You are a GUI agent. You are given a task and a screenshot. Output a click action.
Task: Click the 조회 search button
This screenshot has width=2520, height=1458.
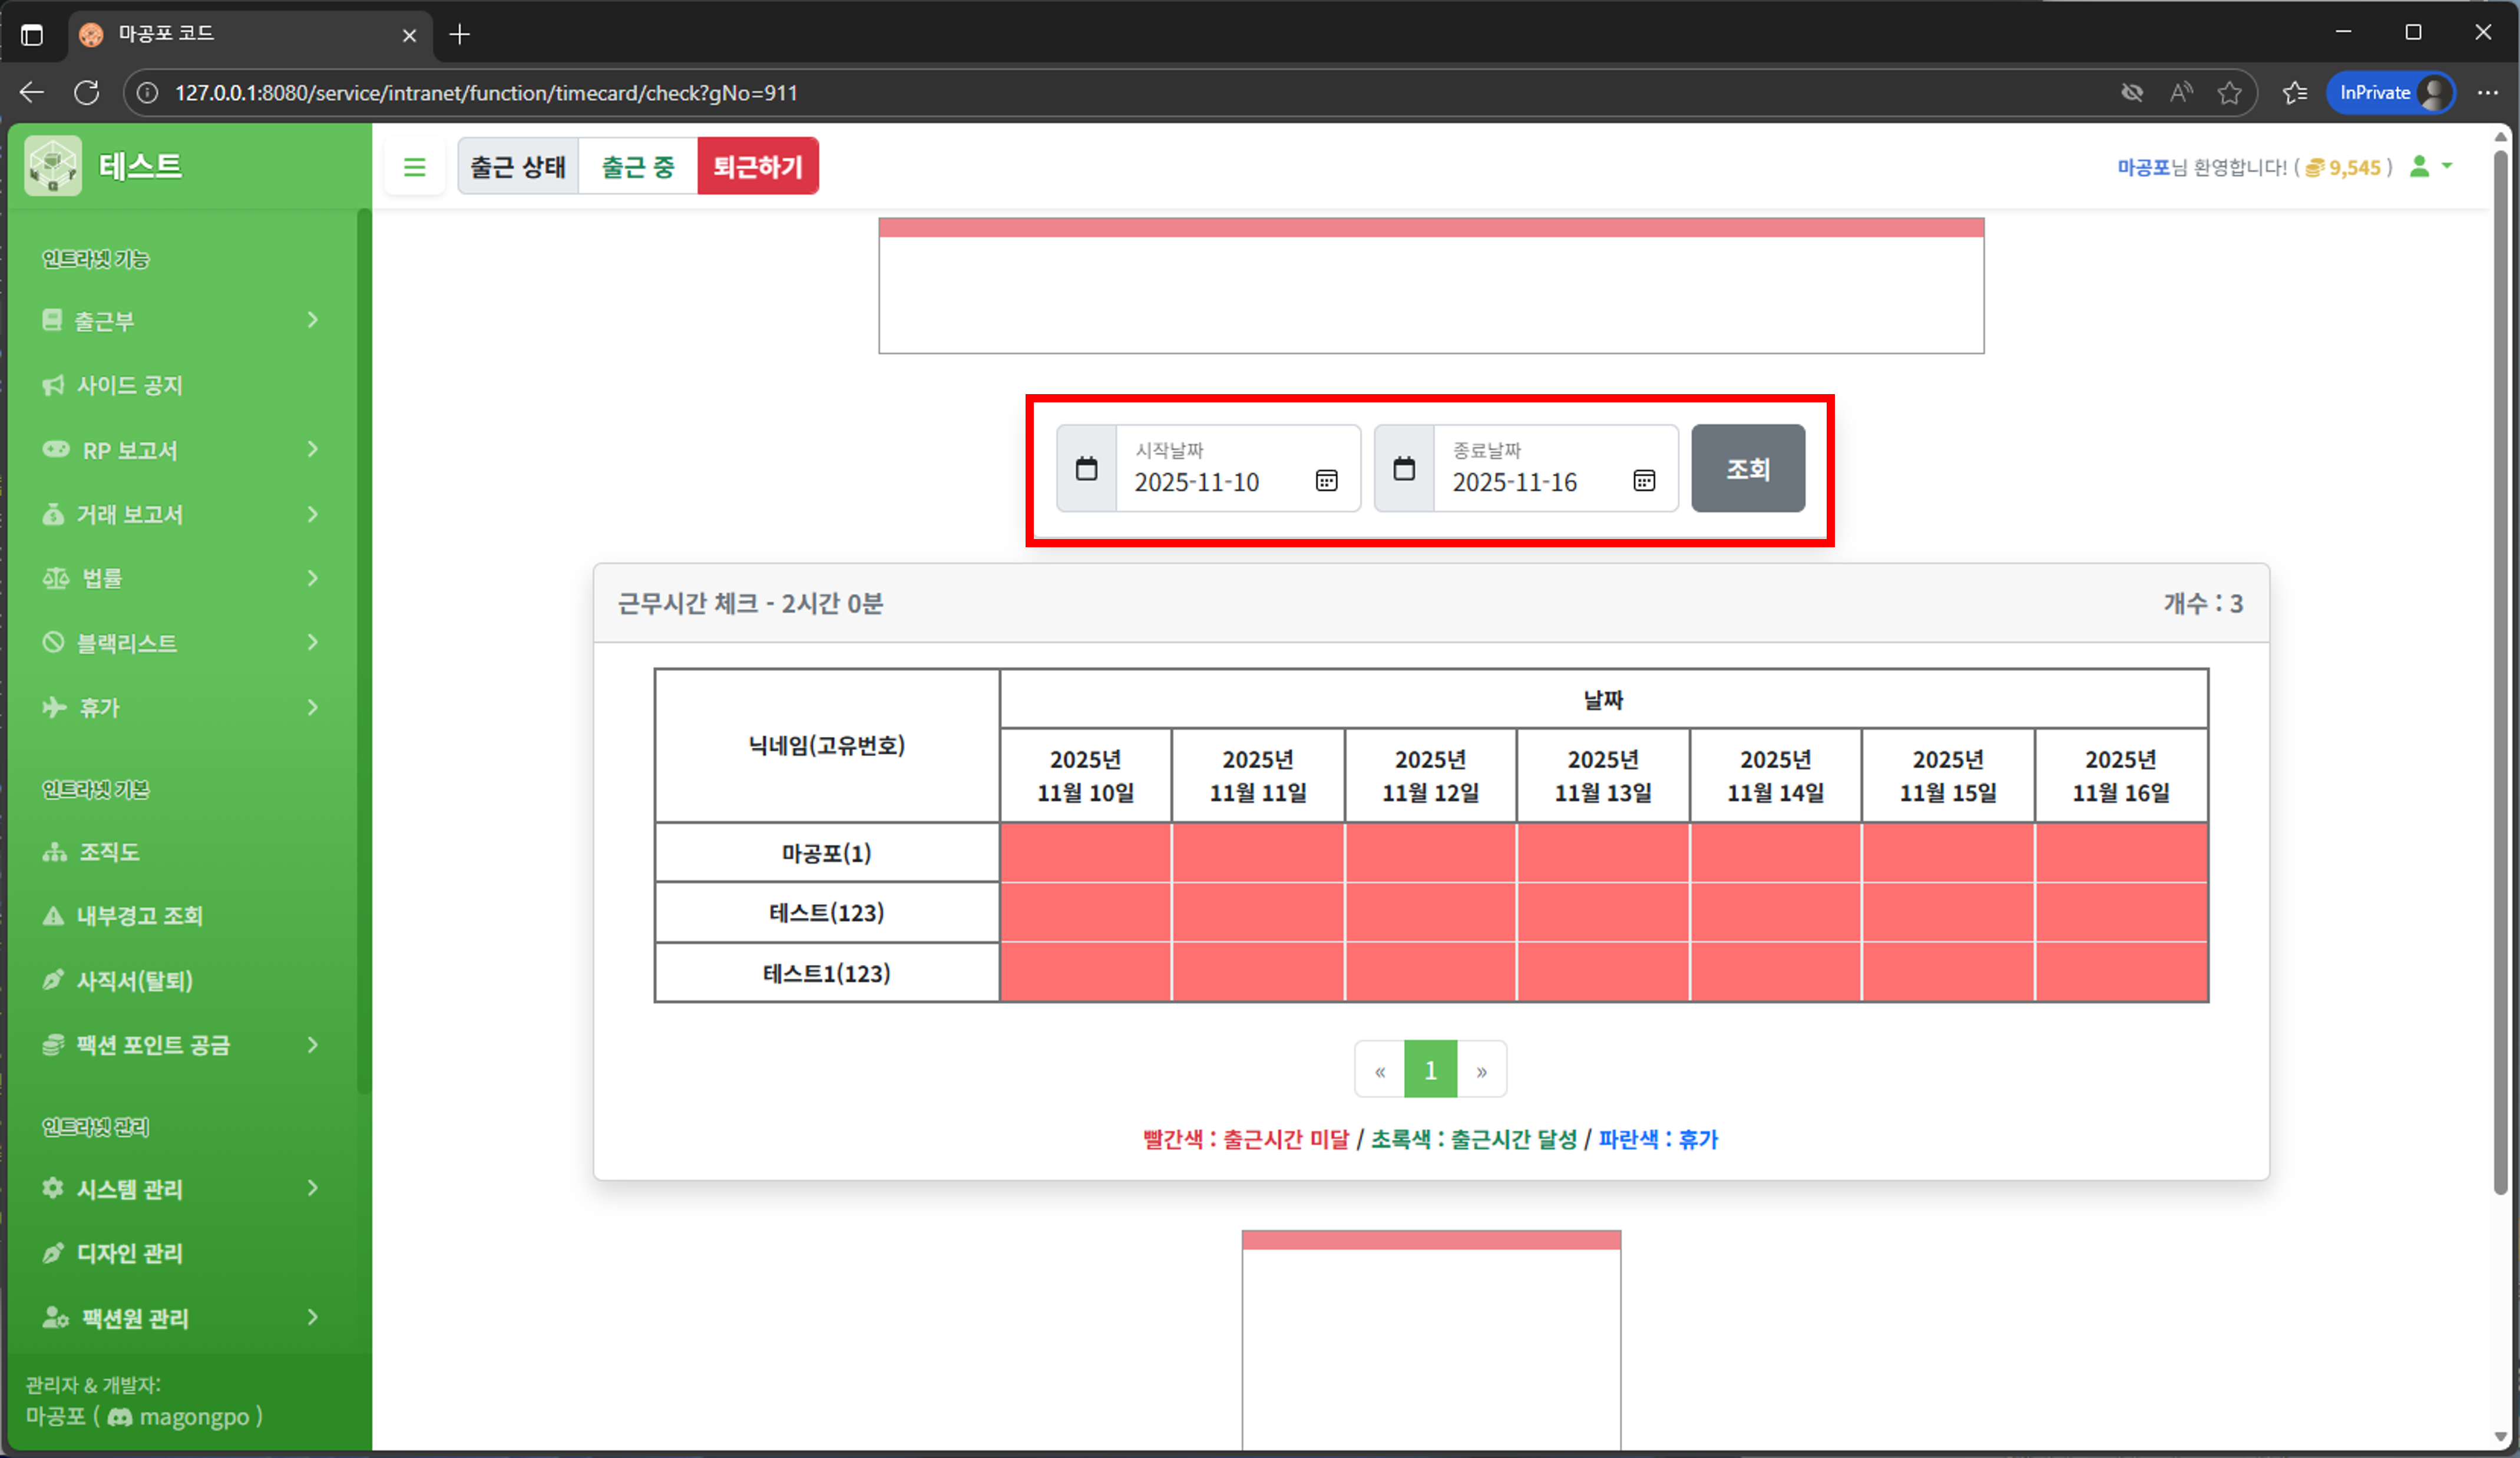click(x=1747, y=468)
